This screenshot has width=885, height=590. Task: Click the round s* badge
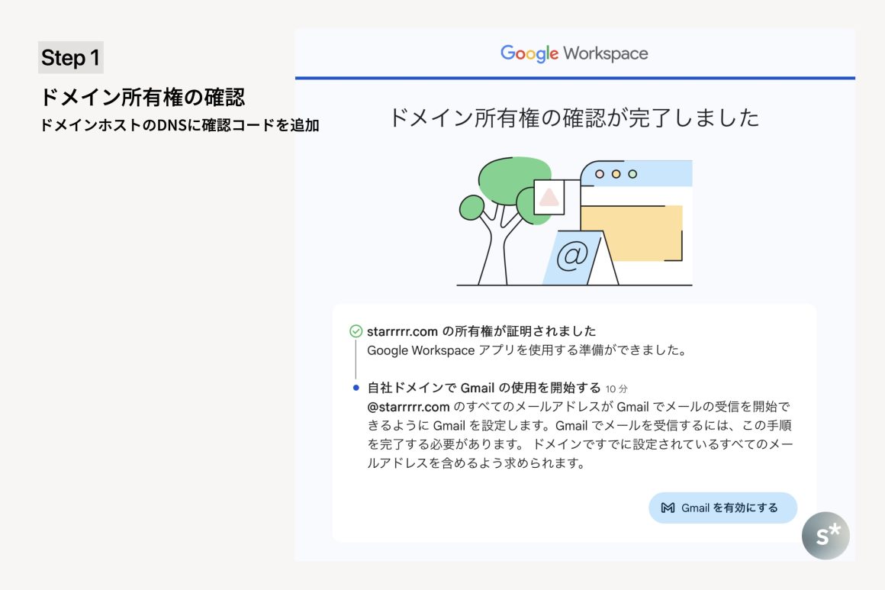coord(825,535)
